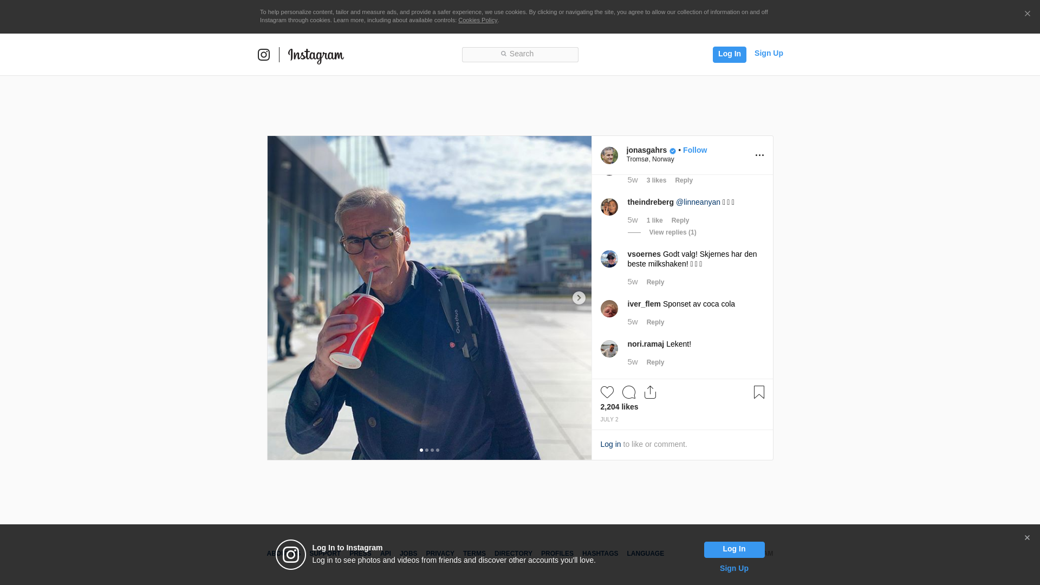Open the HASHTAGS footer link
This screenshot has width=1040, height=585.
pyautogui.click(x=600, y=554)
